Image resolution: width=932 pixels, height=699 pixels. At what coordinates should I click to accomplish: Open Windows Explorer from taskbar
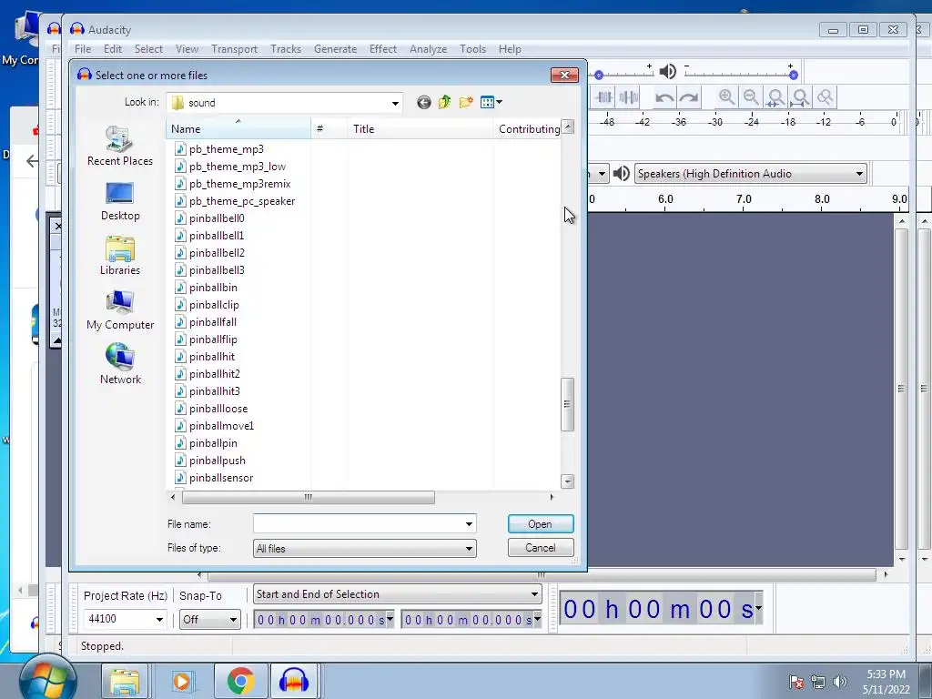click(124, 681)
